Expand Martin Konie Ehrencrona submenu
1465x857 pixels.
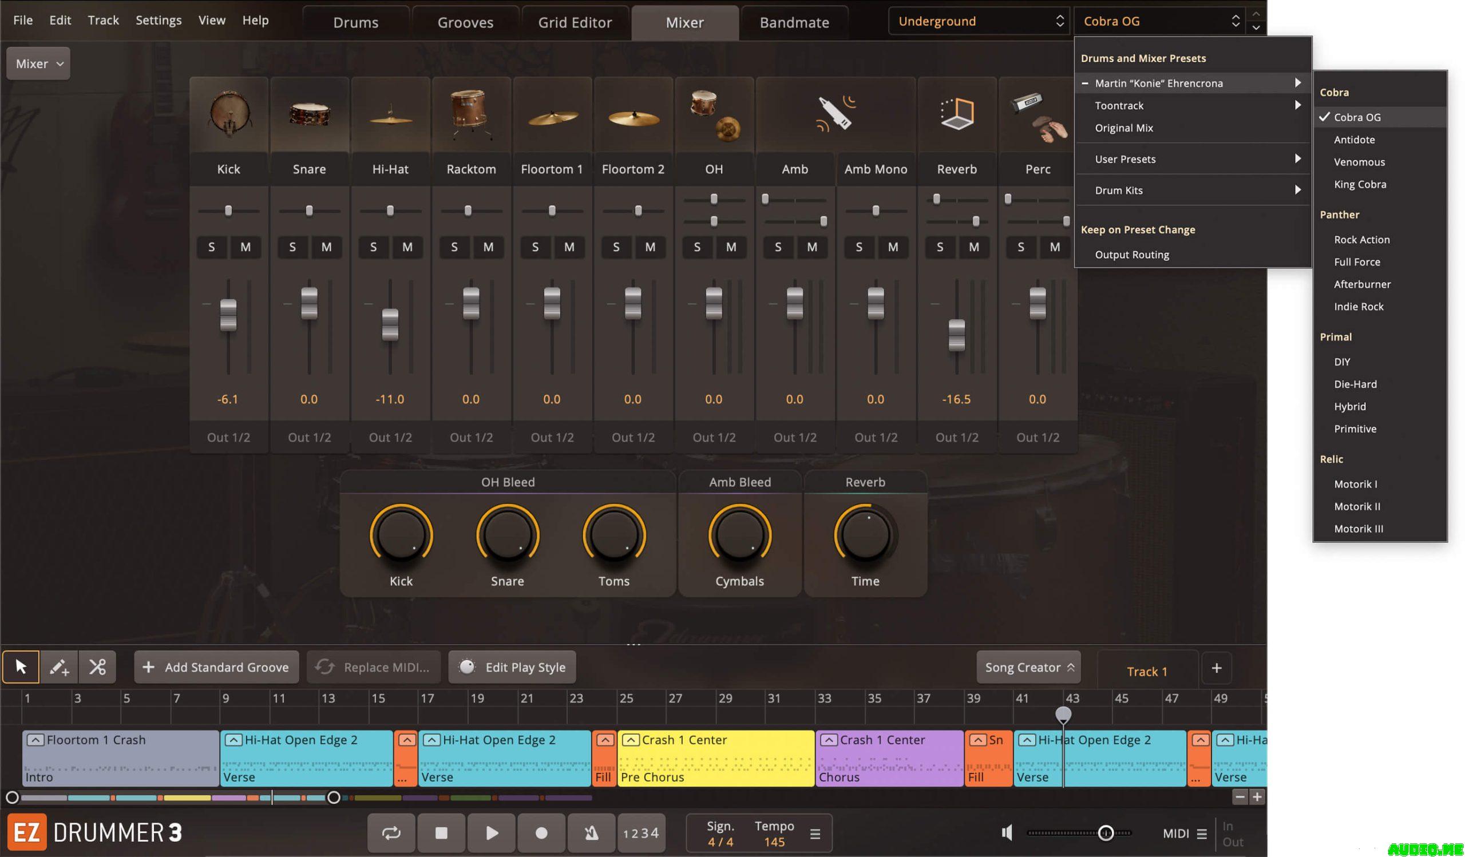coord(1193,83)
